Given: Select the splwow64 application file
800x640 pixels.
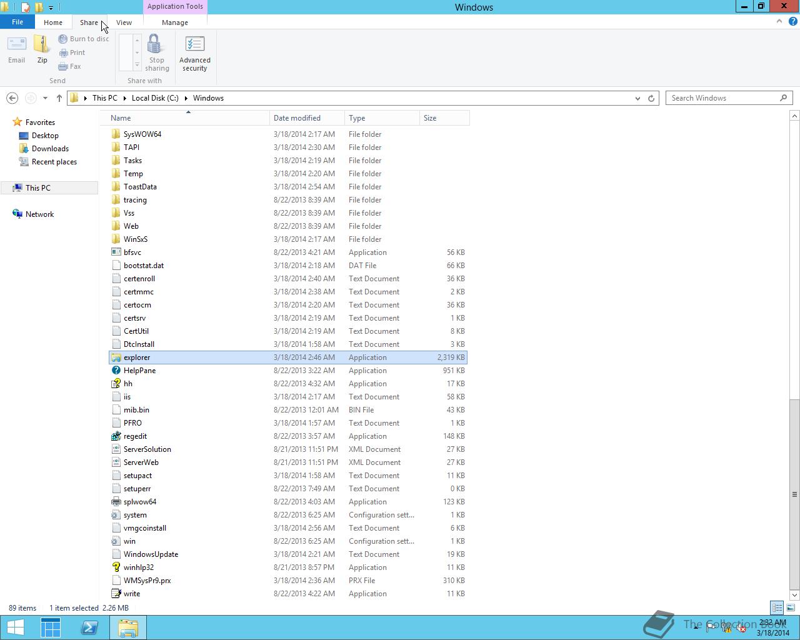Looking at the screenshot, I should [140, 502].
